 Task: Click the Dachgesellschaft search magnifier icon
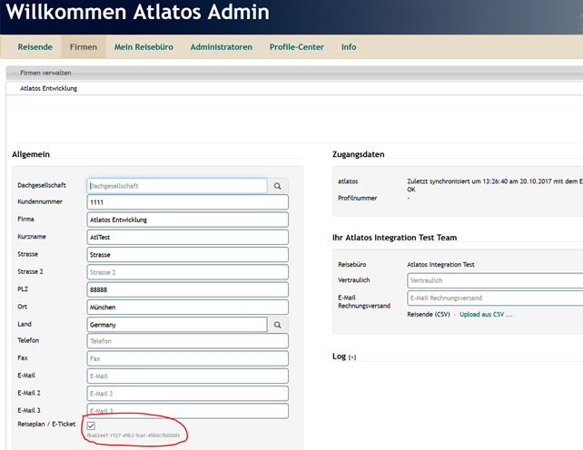pos(277,186)
